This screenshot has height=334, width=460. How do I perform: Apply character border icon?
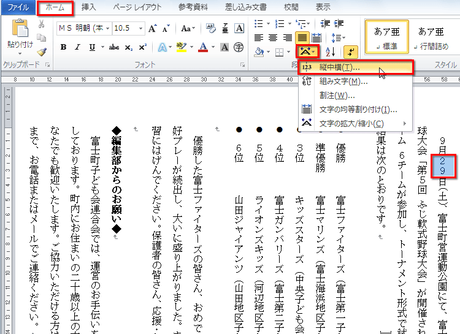click(239, 28)
